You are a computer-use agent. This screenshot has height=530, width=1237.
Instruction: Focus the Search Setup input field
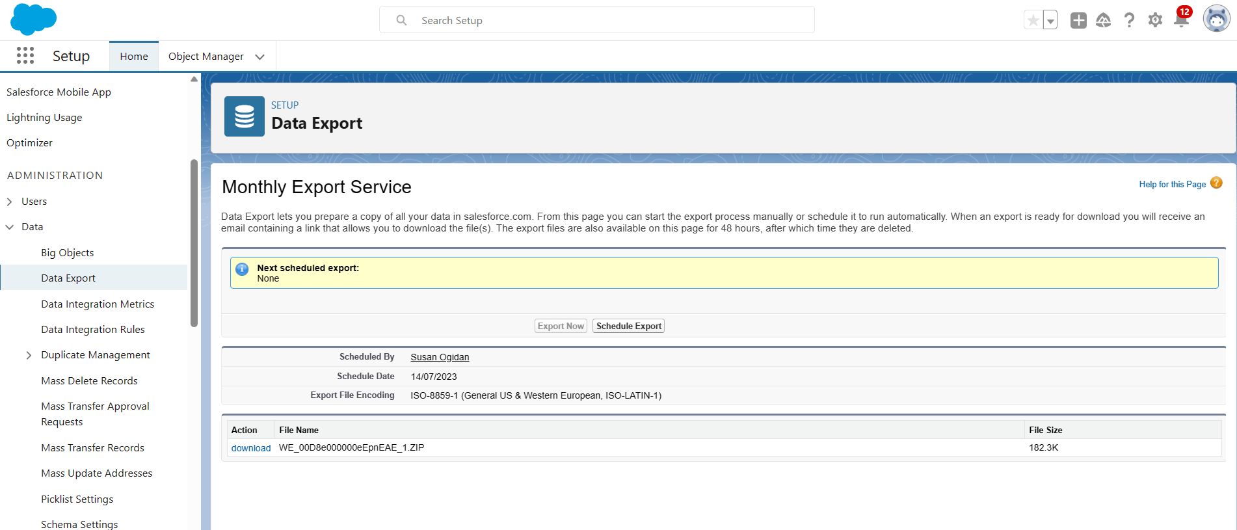pos(597,20)
